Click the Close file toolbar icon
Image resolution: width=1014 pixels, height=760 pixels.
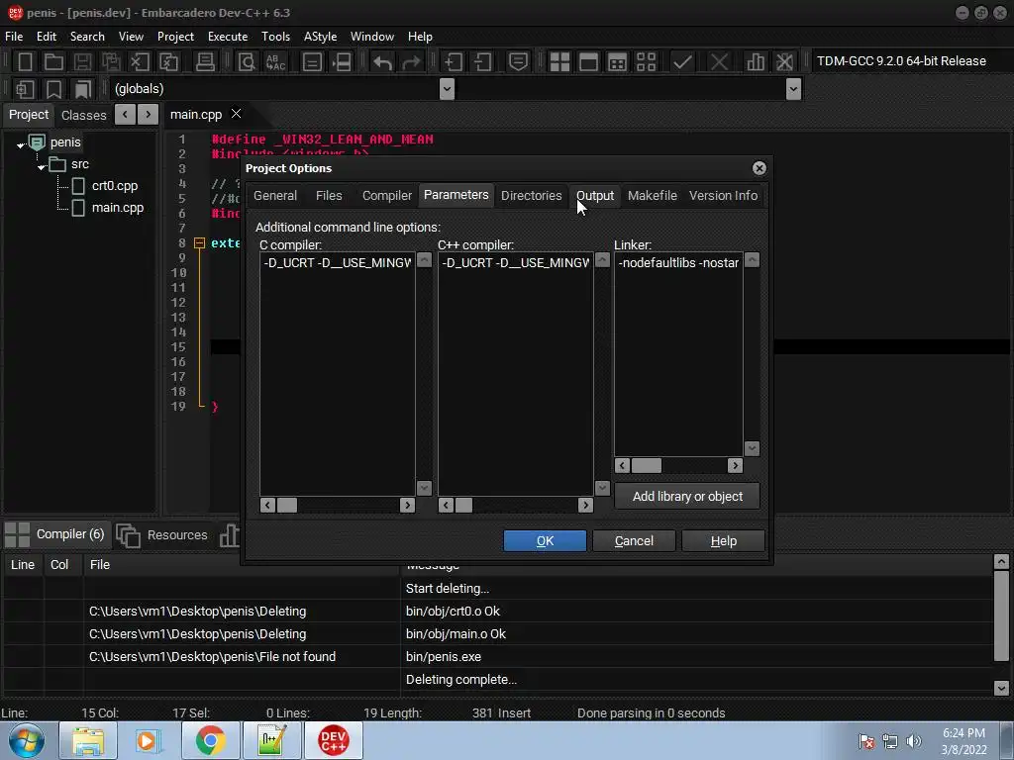(140, 62)
